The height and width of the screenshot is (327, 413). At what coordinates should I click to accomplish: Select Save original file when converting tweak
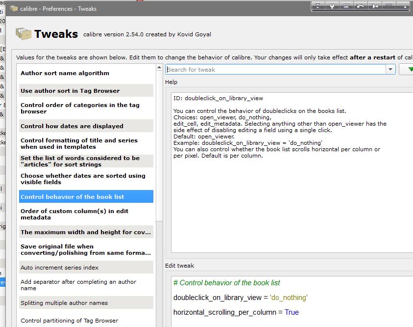(86, 250)
